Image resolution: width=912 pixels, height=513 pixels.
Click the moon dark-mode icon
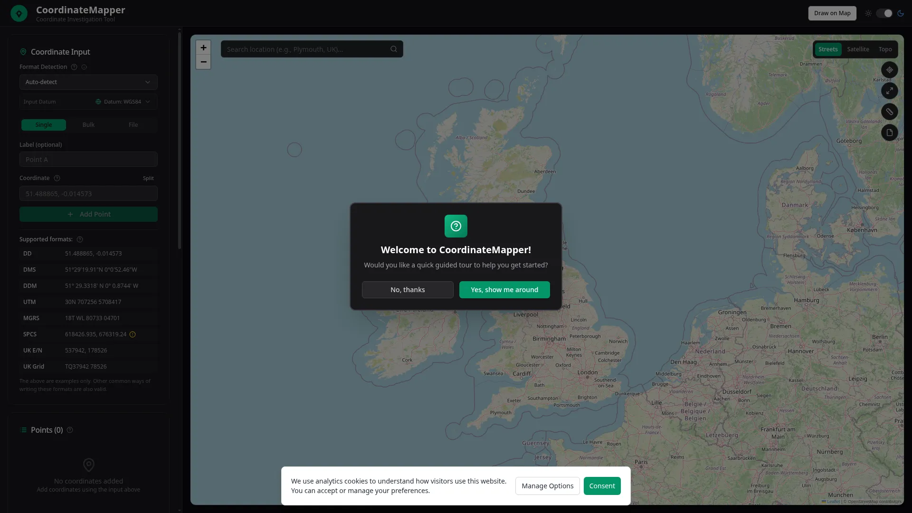[x=901, y=13]
